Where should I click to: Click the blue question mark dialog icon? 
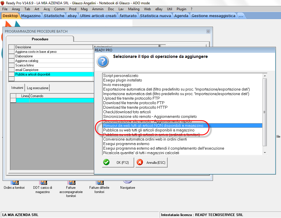(x=103, y=61)
